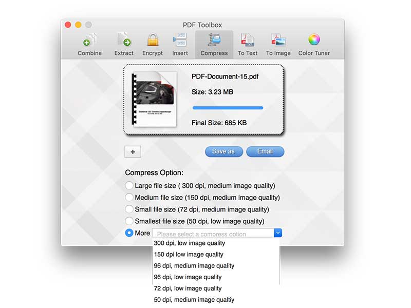The width and height of the screenshot is (411, 308).
Task: Click the blue compression progress bar
Action: click(228, 108)
